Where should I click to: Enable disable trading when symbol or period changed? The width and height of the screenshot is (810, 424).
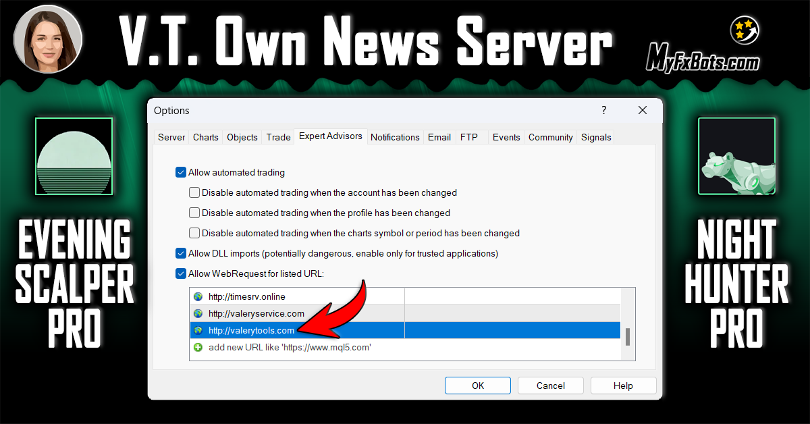pos(194,233)
